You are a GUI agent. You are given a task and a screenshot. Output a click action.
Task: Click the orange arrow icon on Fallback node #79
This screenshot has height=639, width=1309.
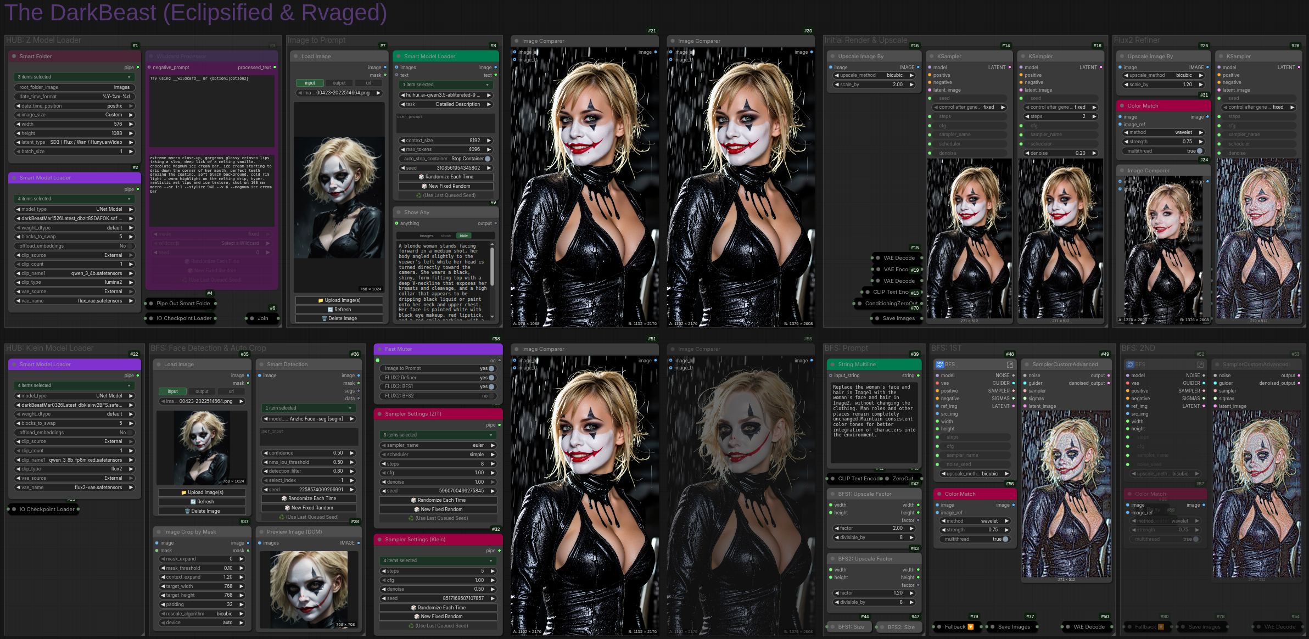coord(971,627)
